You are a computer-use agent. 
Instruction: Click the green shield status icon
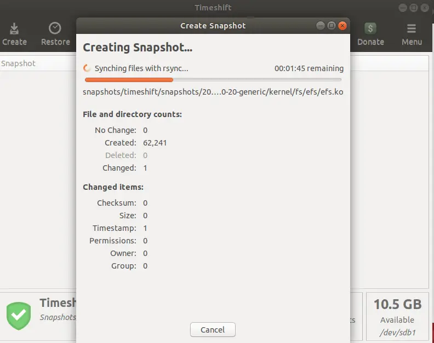coord(19,315)
